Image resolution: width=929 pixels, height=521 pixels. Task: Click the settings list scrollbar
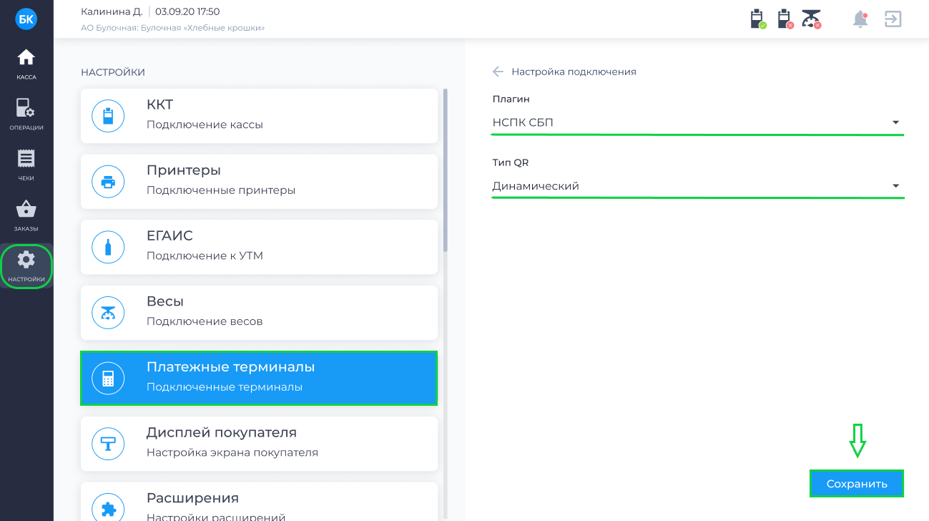click(x=446, y=172)
